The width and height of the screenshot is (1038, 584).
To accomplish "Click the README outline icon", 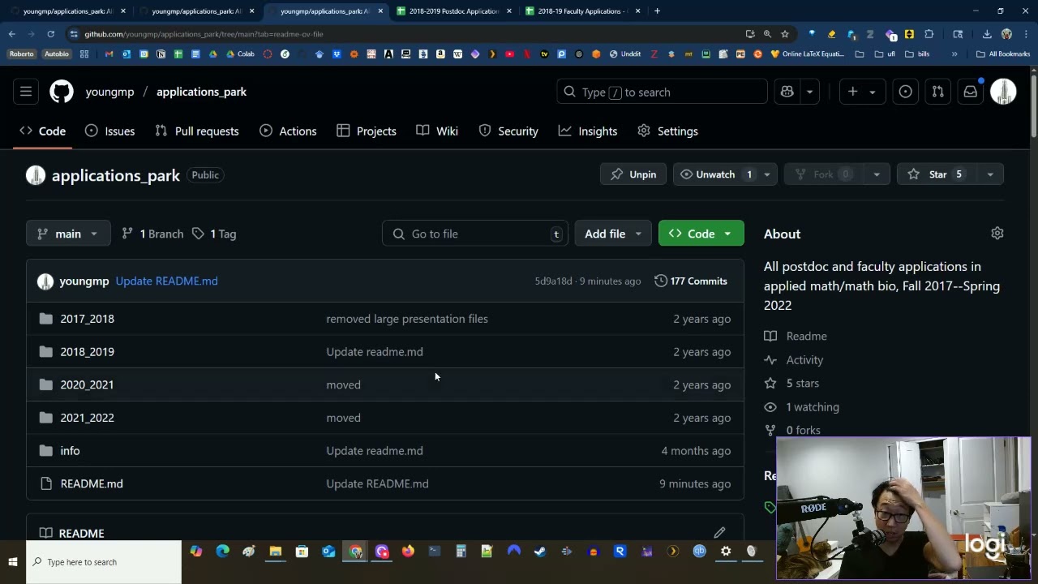I will (46, 533).
